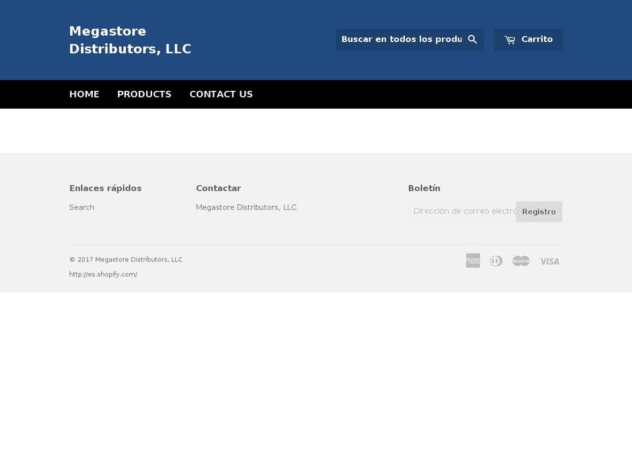The image size is (632, 474).
Task: Select the cart basket glyph next to Carrito
Action: [510, 39]
